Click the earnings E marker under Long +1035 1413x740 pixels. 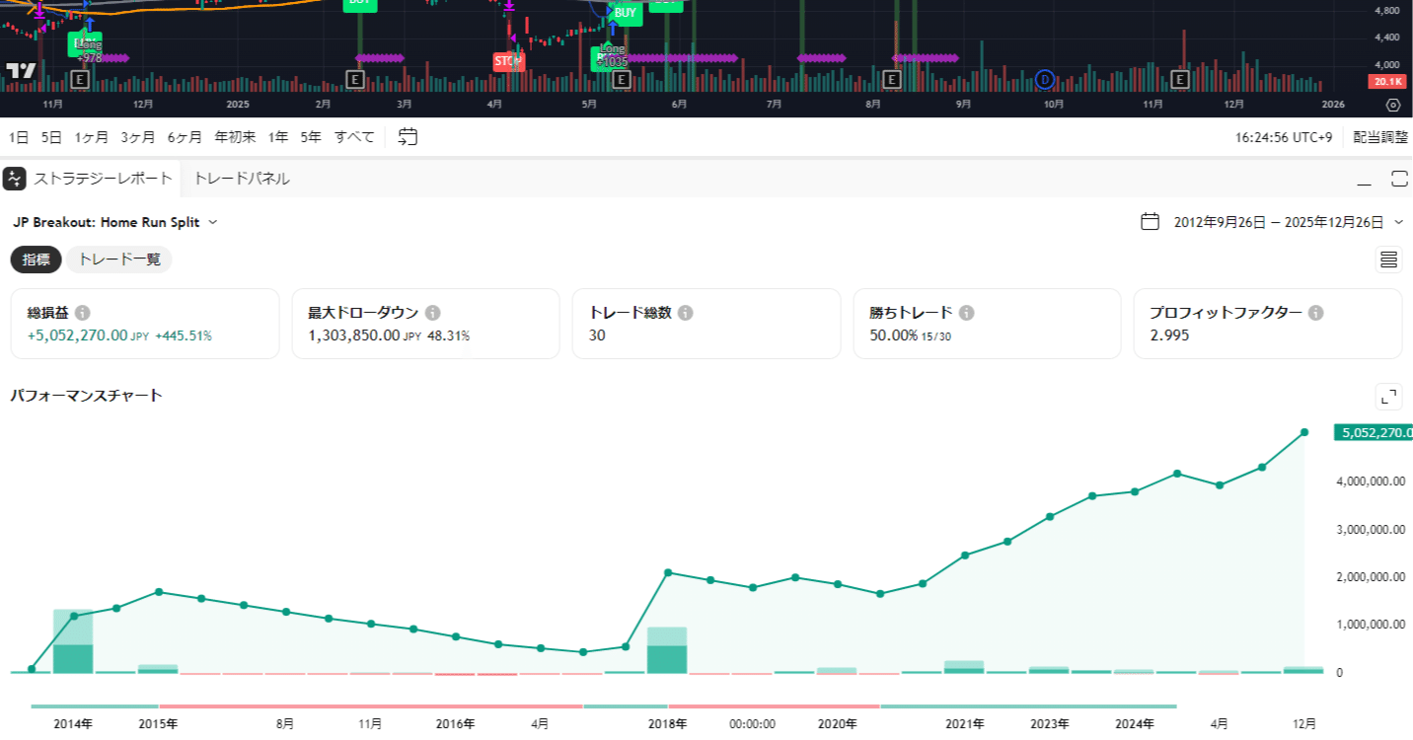click(622, 79)
